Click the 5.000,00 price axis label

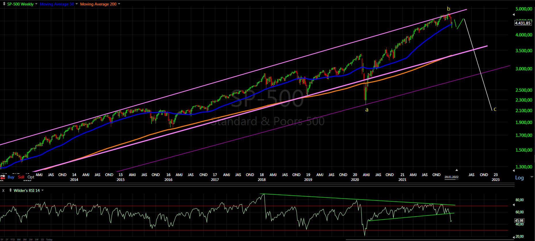click(x=524, y=9)
